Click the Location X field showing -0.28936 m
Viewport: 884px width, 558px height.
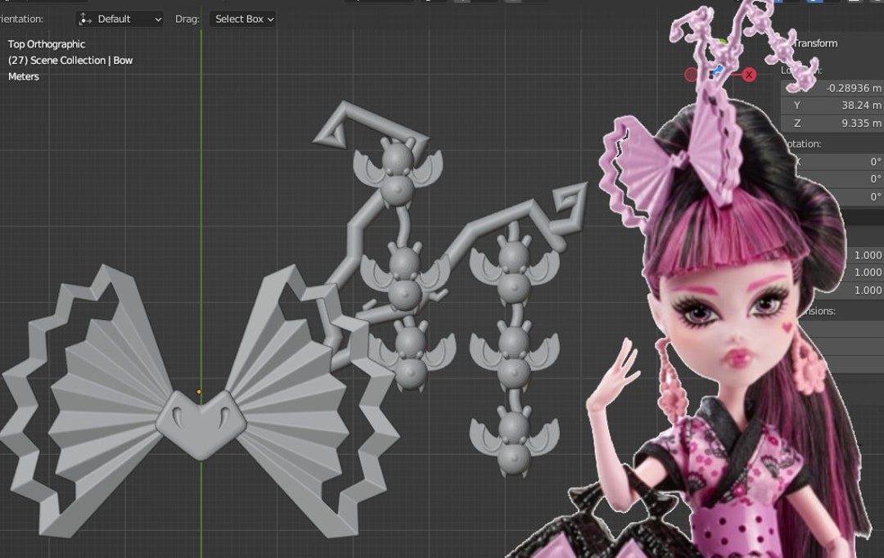(x=832, y=88)
